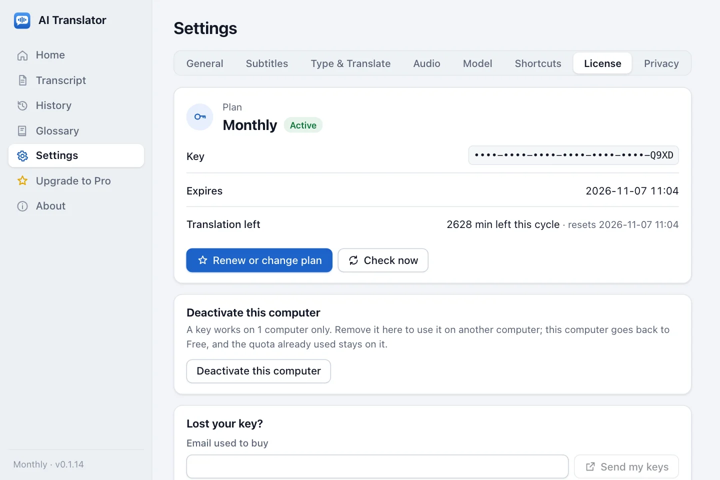Click the star icon on Renew button
The width and height of the screenshot is (720, 480).
point(202,260)
